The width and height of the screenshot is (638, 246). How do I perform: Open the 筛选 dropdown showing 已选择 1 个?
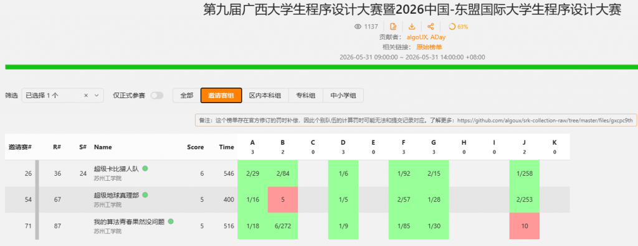(x=63, y=96)
